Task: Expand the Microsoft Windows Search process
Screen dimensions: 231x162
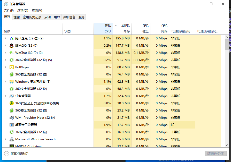Action: point(5,139)
